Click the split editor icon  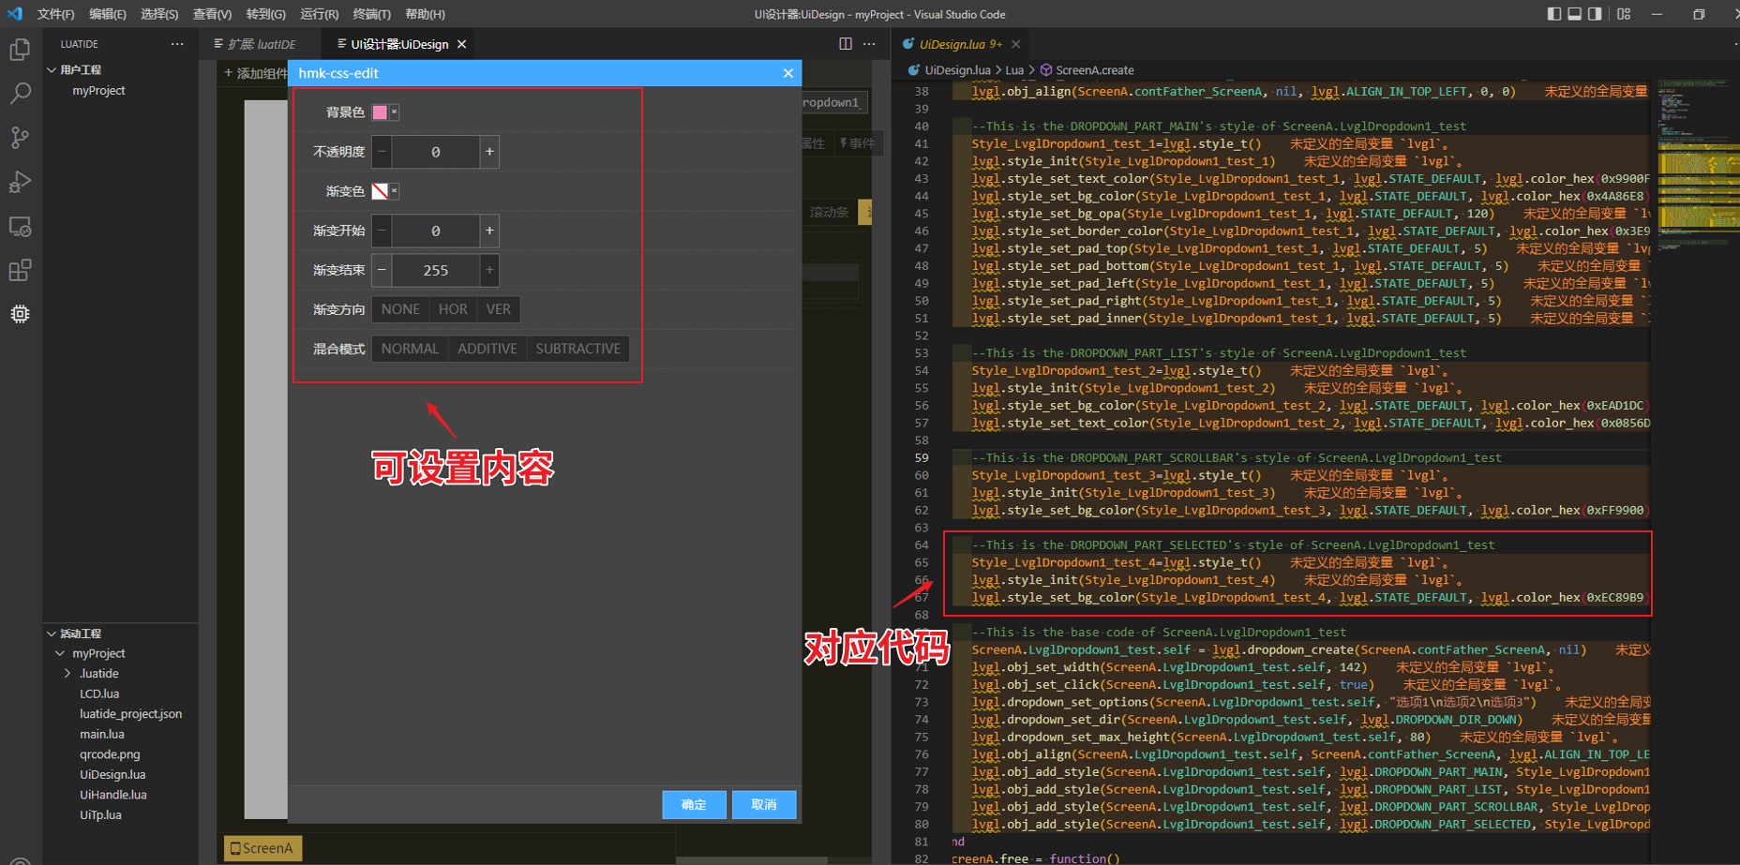[x=845, y=44]
